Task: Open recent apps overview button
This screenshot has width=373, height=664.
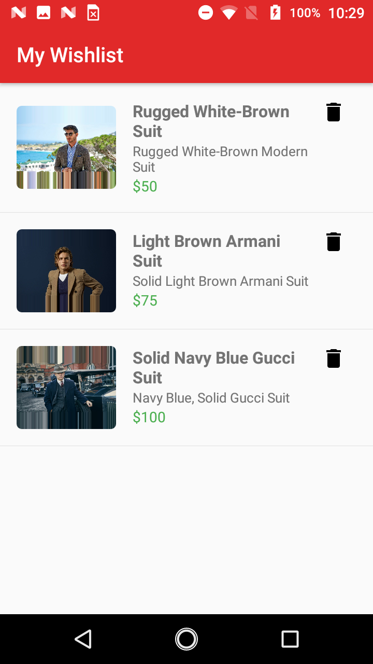Action: point(290,639)
